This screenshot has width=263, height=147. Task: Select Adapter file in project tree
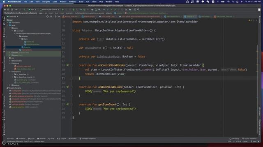[x=27, y=47]
